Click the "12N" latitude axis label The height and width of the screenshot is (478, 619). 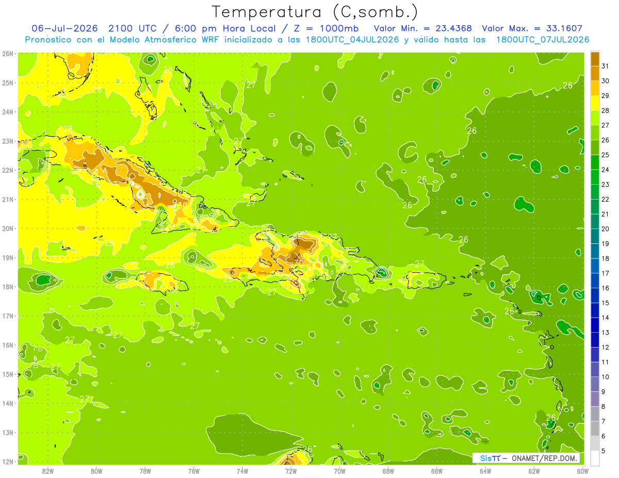7,461
